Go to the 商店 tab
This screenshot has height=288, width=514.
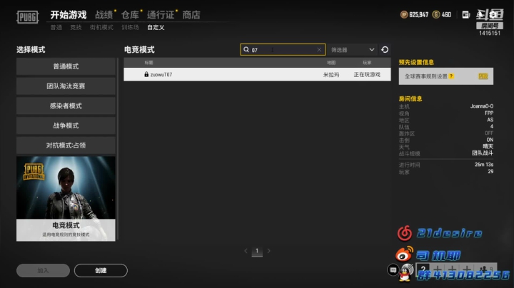pyautogui.click(x=191, y=15)
